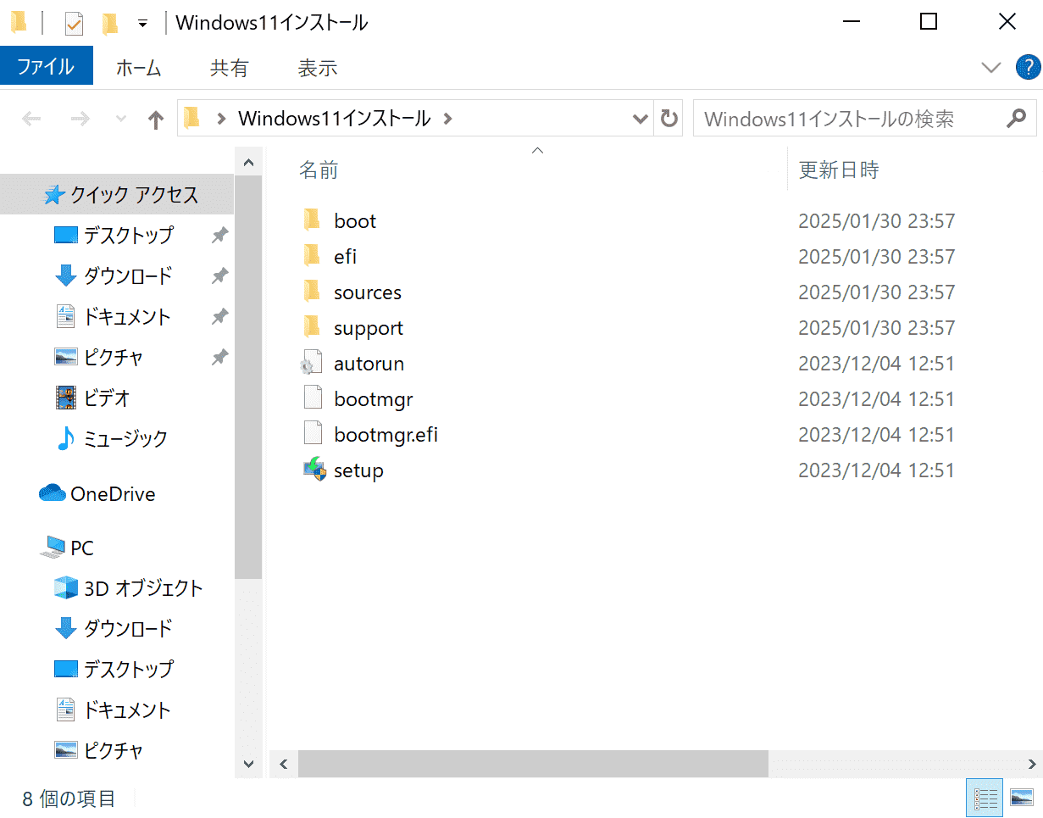
Task: Refresh the Windows11インストール folder view
Action: (669, 119)
